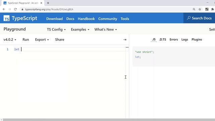Click the TypeScript TS logo icon
The width and height of the screenshot is (215, 121).
(x=6, y=18)
